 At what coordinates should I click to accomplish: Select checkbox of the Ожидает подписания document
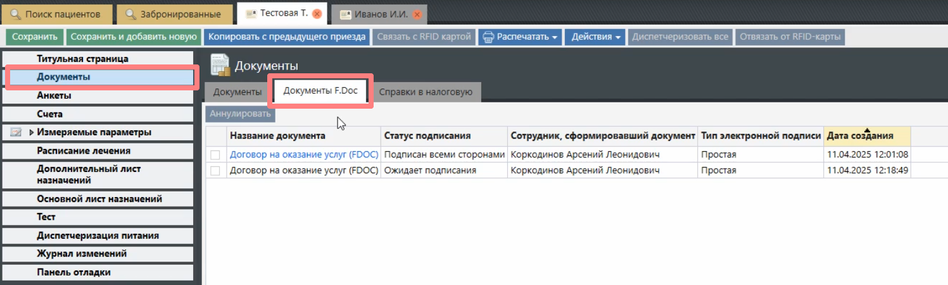point(216,171)
